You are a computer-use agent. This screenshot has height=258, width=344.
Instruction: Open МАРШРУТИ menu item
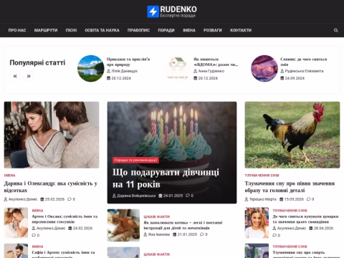pyautogui.click(x=46, y=30)
